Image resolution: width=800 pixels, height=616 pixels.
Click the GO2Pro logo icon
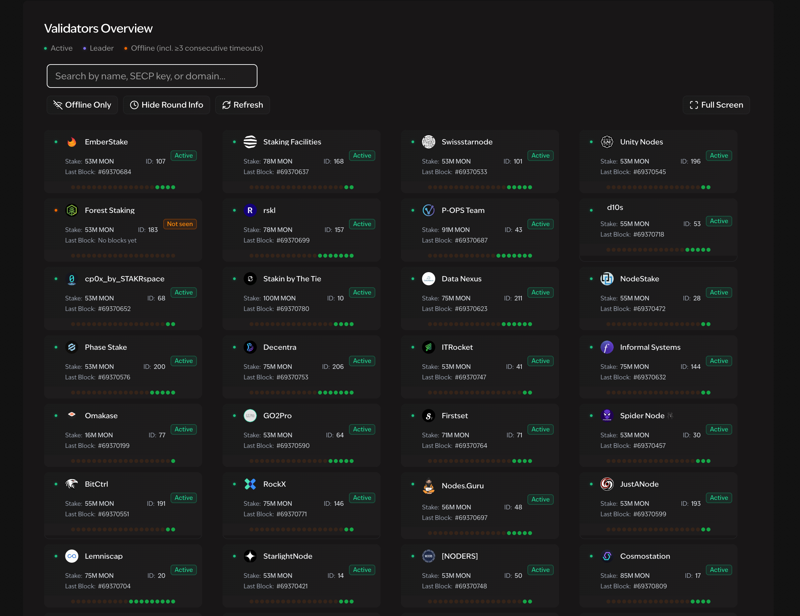[250, 416]
